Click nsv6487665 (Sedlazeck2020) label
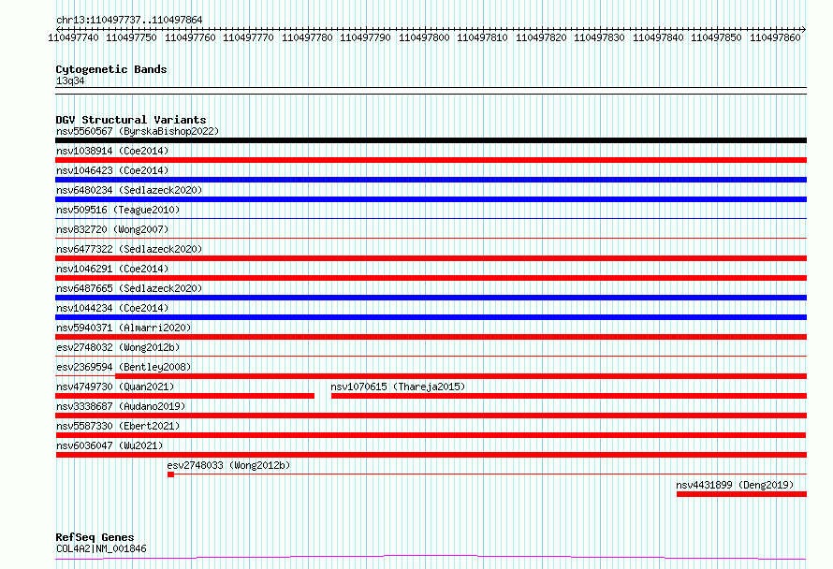The image size is (833, 569). 129,288
